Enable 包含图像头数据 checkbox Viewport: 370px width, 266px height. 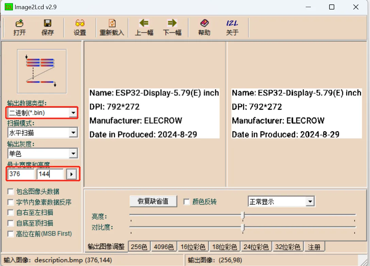click(11, 192)
